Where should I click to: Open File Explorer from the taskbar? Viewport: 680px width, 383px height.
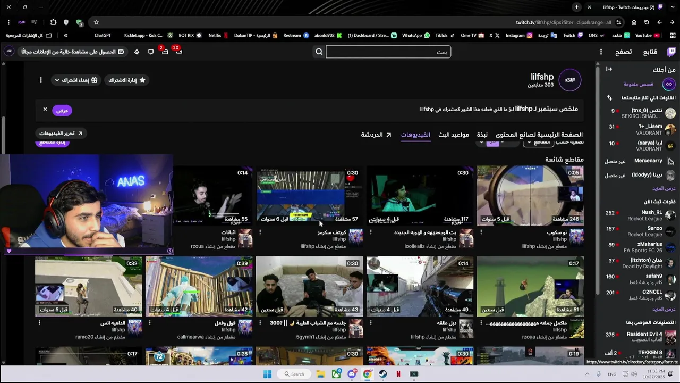click(321, 374)
